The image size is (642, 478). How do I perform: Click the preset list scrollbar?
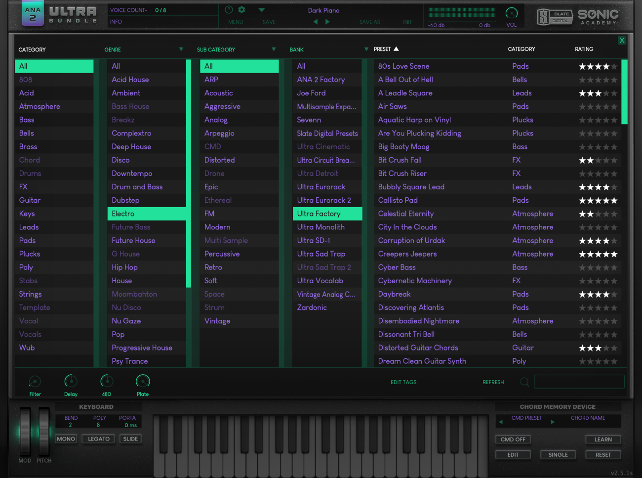point(624,92)
